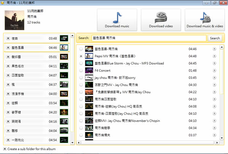The height and width of the screenshot is (154, 228).
Task: Uncheck the 04:00 浪漫手機 track checkbox
Action: click(x=8, y=94)
